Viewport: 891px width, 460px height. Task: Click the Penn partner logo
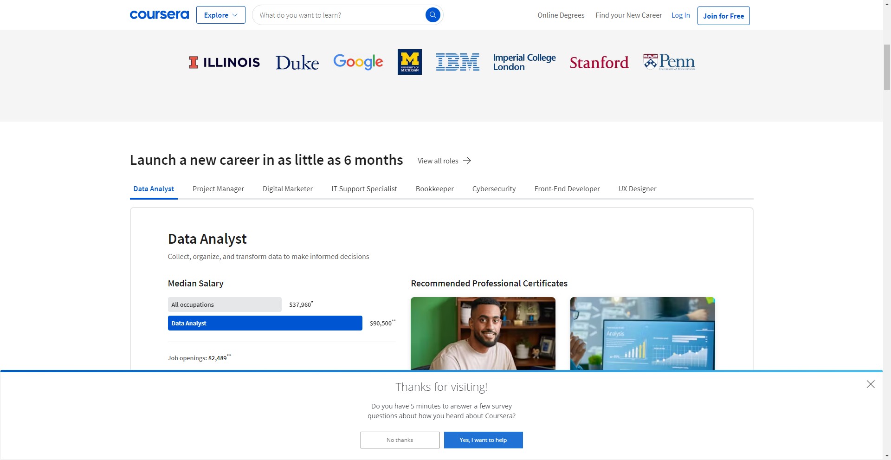pos(669,62)
